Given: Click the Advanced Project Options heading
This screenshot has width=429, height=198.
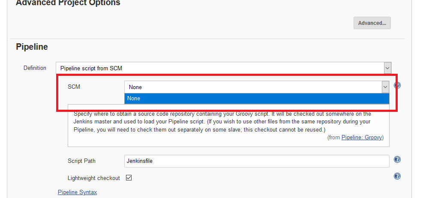Looking at the screenshot, I should (68, 3).
